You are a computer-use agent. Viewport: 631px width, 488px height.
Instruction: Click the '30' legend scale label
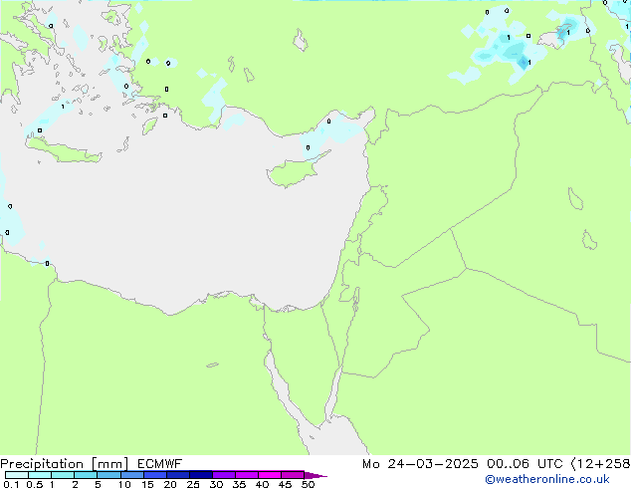(216, 484)
